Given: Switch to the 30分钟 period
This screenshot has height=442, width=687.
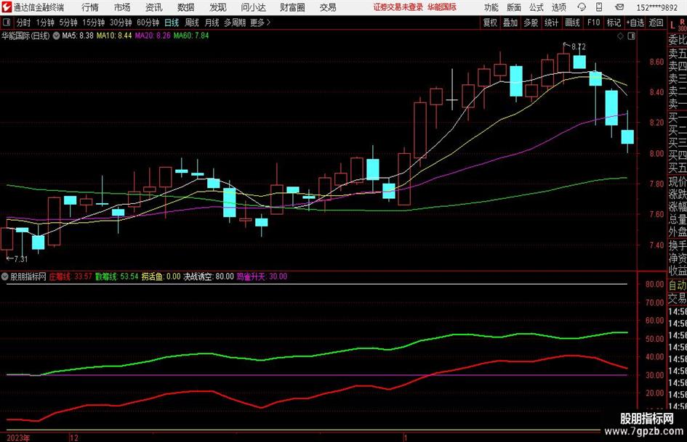Looking at the screenshot, I should [x=121, y=22].
